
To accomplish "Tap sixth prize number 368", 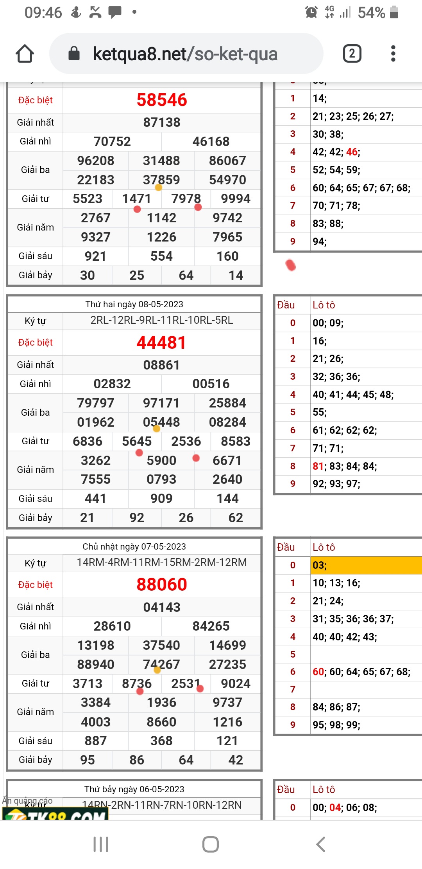I will (161, 741).
